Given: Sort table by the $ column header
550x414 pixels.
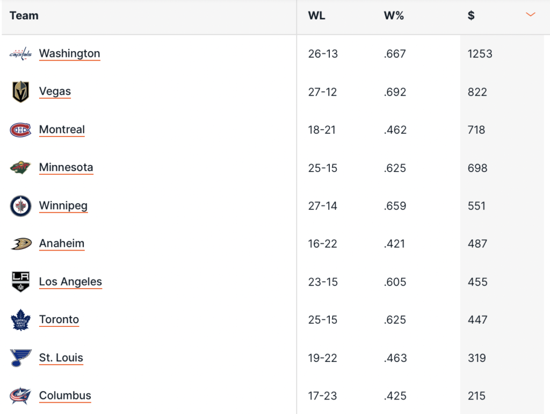Looking at the screenshot, I should coord(471,16).
